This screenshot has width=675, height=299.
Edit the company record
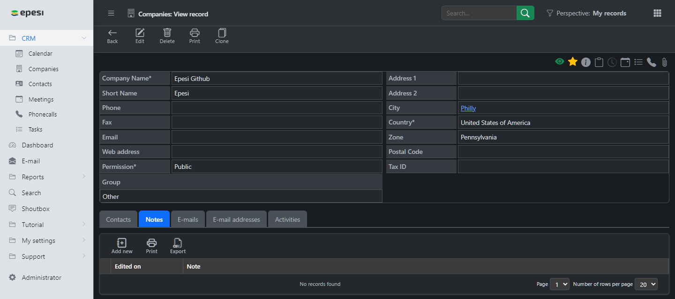coord(140,36)
